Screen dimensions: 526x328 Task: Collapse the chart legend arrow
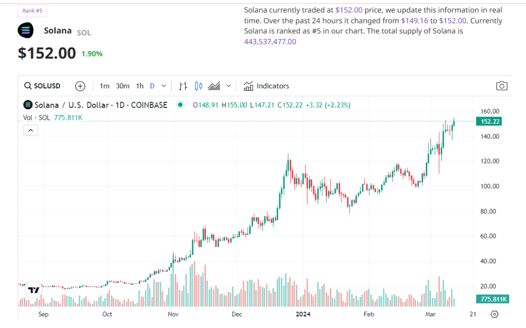[x=30, y=130]
